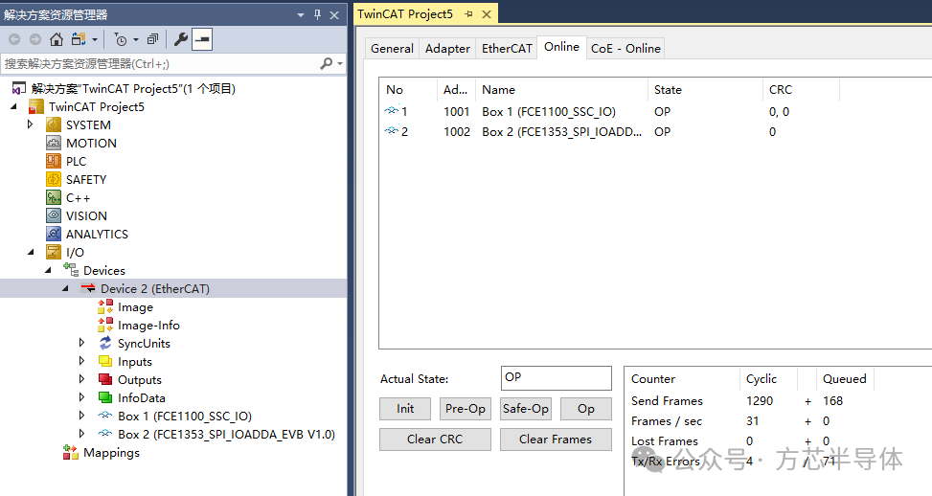Expand Box 1 (FCE1100_SSC_IO) node
932x496 pixels.
click(82, 416)
